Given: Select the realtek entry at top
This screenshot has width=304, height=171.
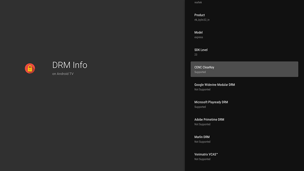Looking at the screenshot, I should pos(198,2).
